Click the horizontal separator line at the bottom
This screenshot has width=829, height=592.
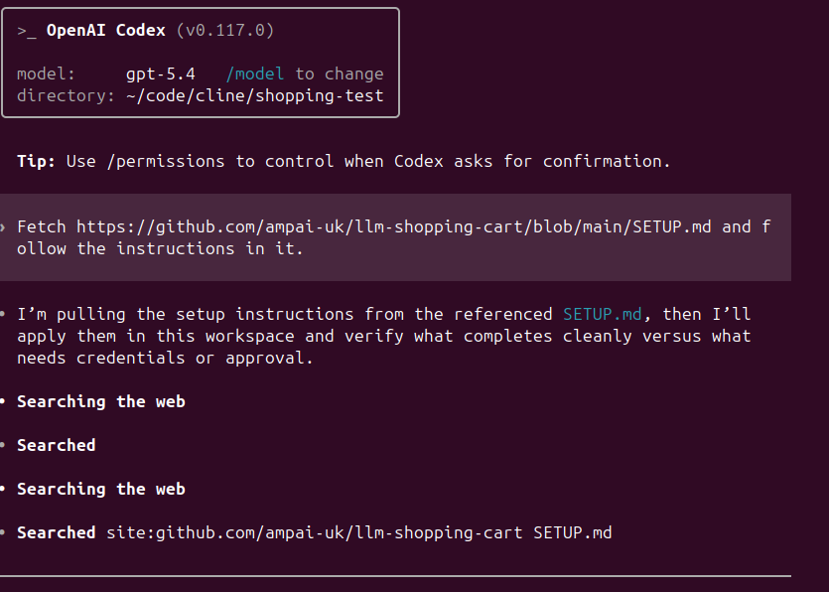pos(395,575)
